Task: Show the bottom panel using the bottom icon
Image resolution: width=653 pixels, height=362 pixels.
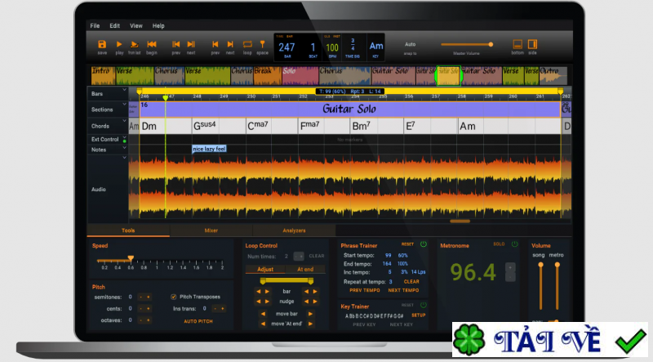Action: click(x=517, y=44)
